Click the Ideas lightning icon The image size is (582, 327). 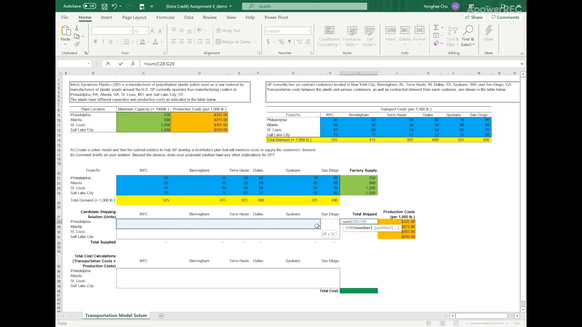click(489, 30)
